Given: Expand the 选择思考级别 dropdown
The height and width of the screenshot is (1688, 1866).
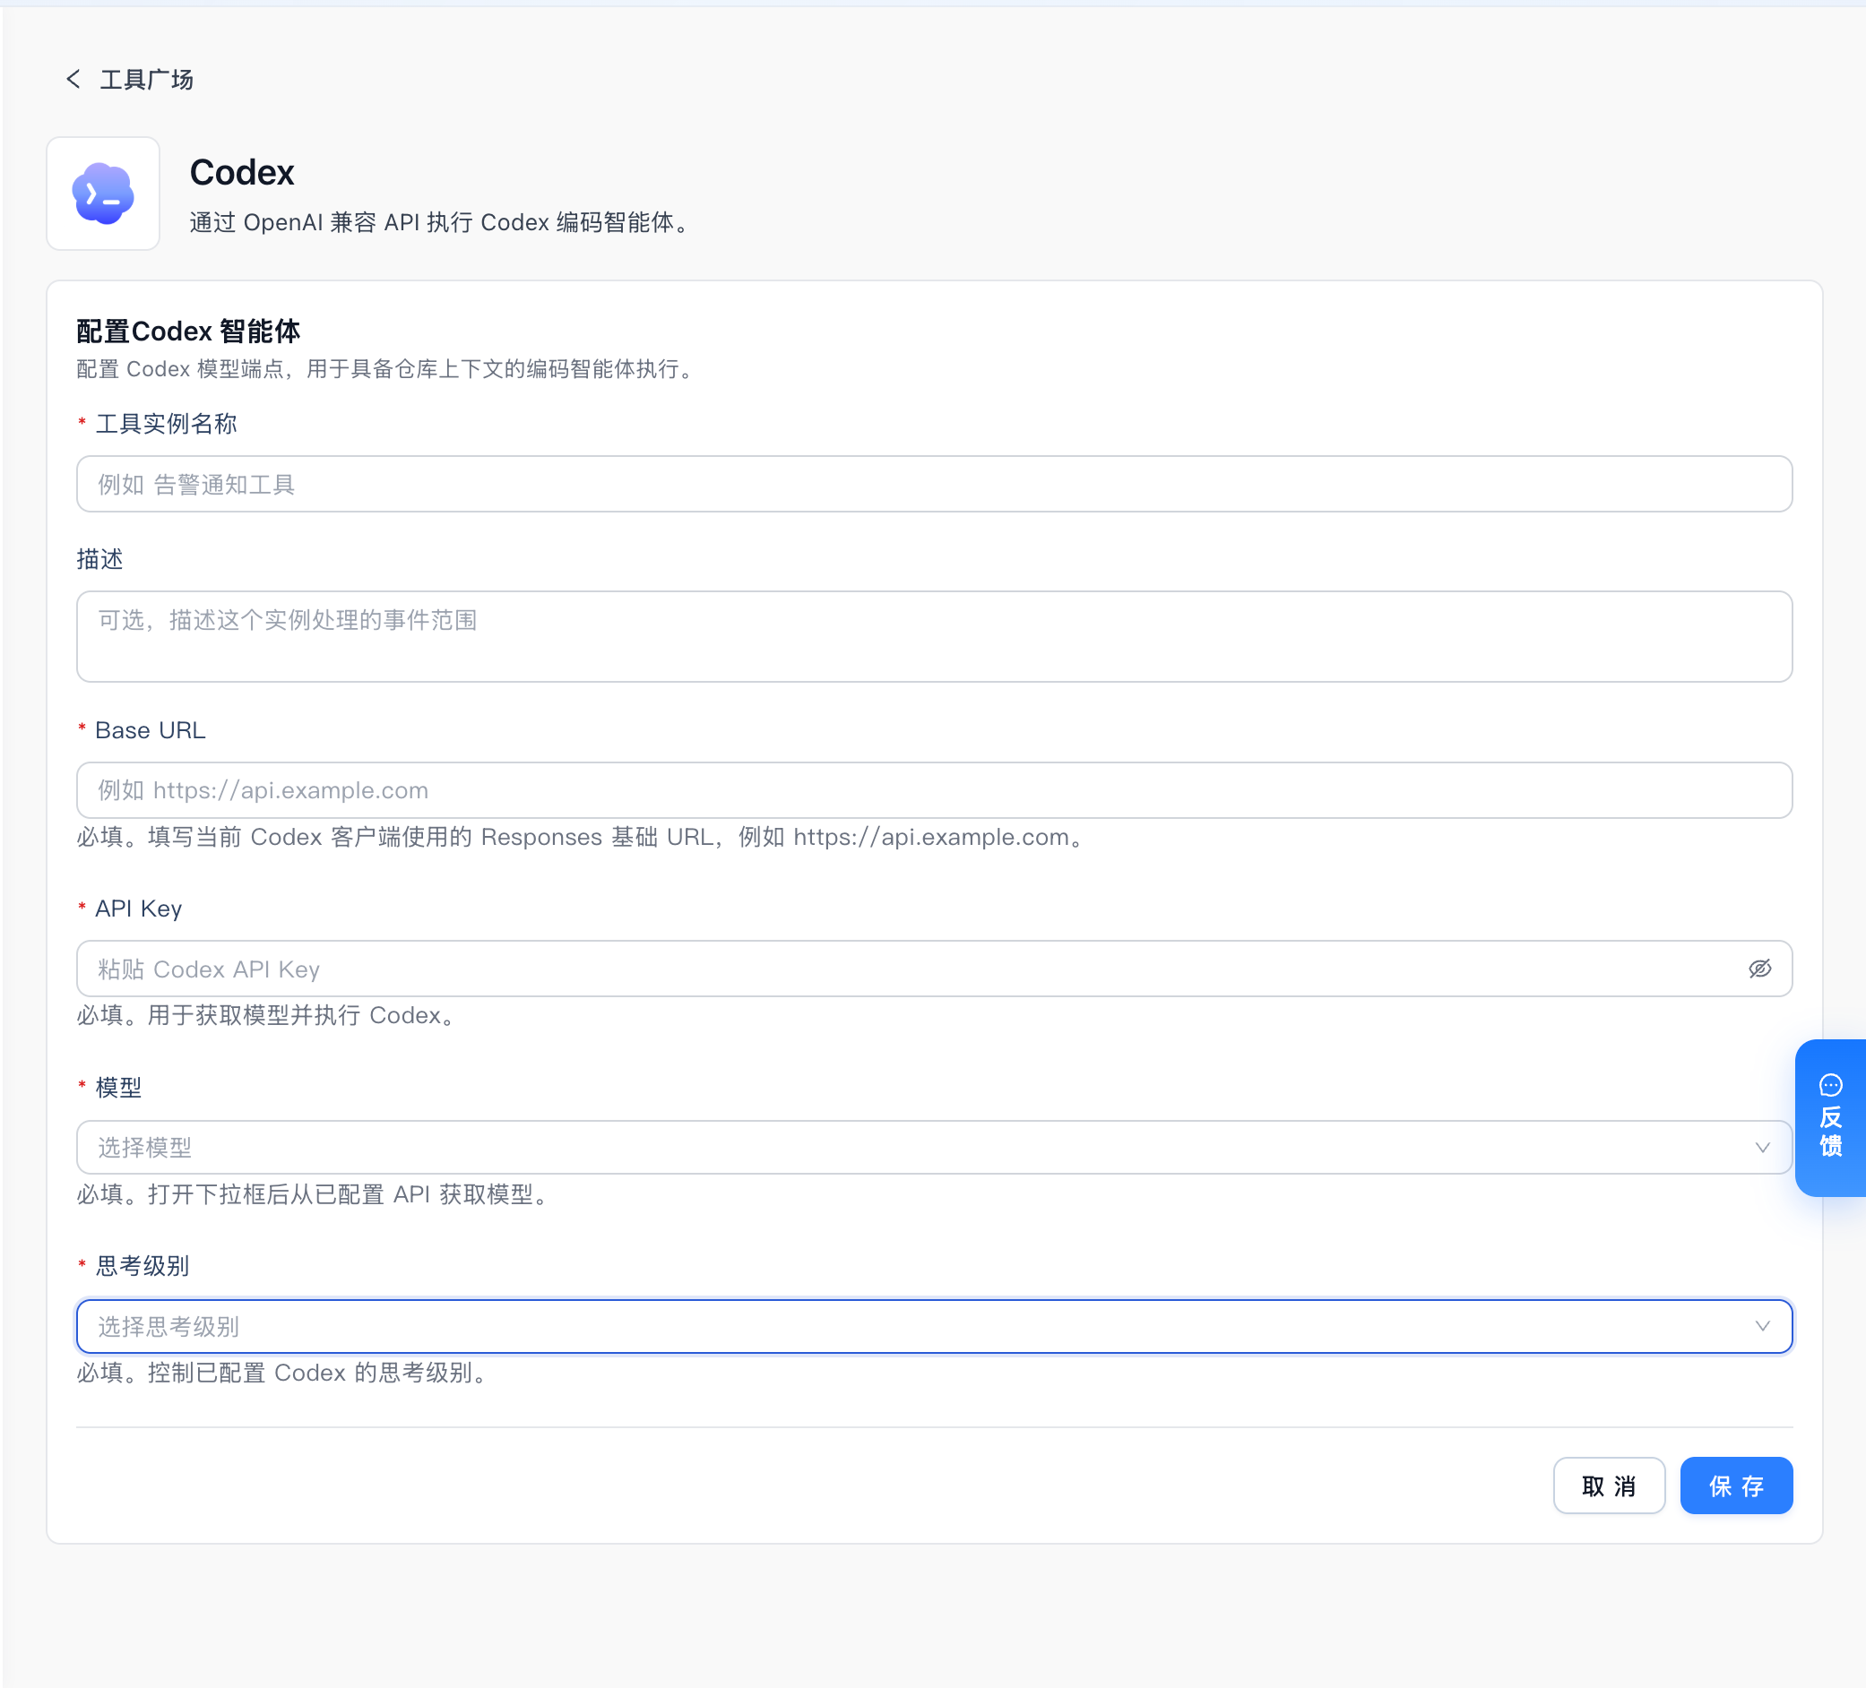Looking at the screenshot, I should 934,1326.
